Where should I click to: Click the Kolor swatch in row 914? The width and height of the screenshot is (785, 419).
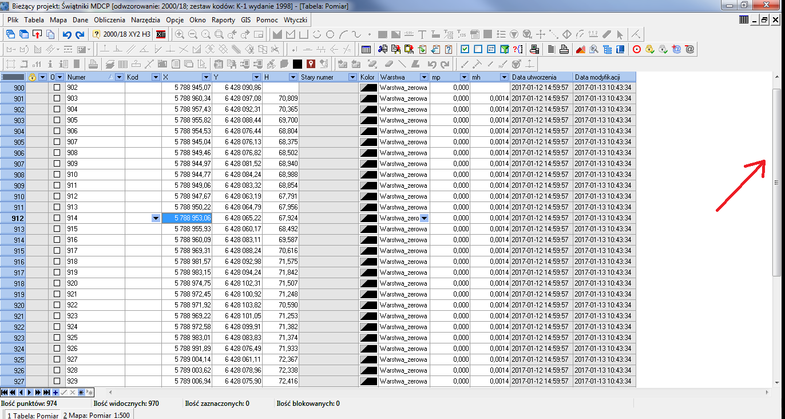[368, 218]
